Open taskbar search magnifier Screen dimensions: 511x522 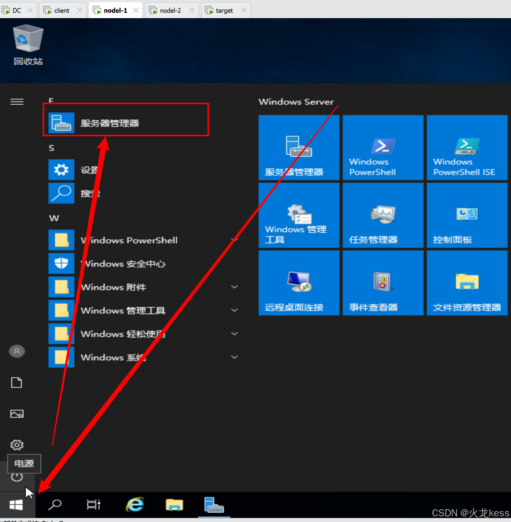point(55,504)
